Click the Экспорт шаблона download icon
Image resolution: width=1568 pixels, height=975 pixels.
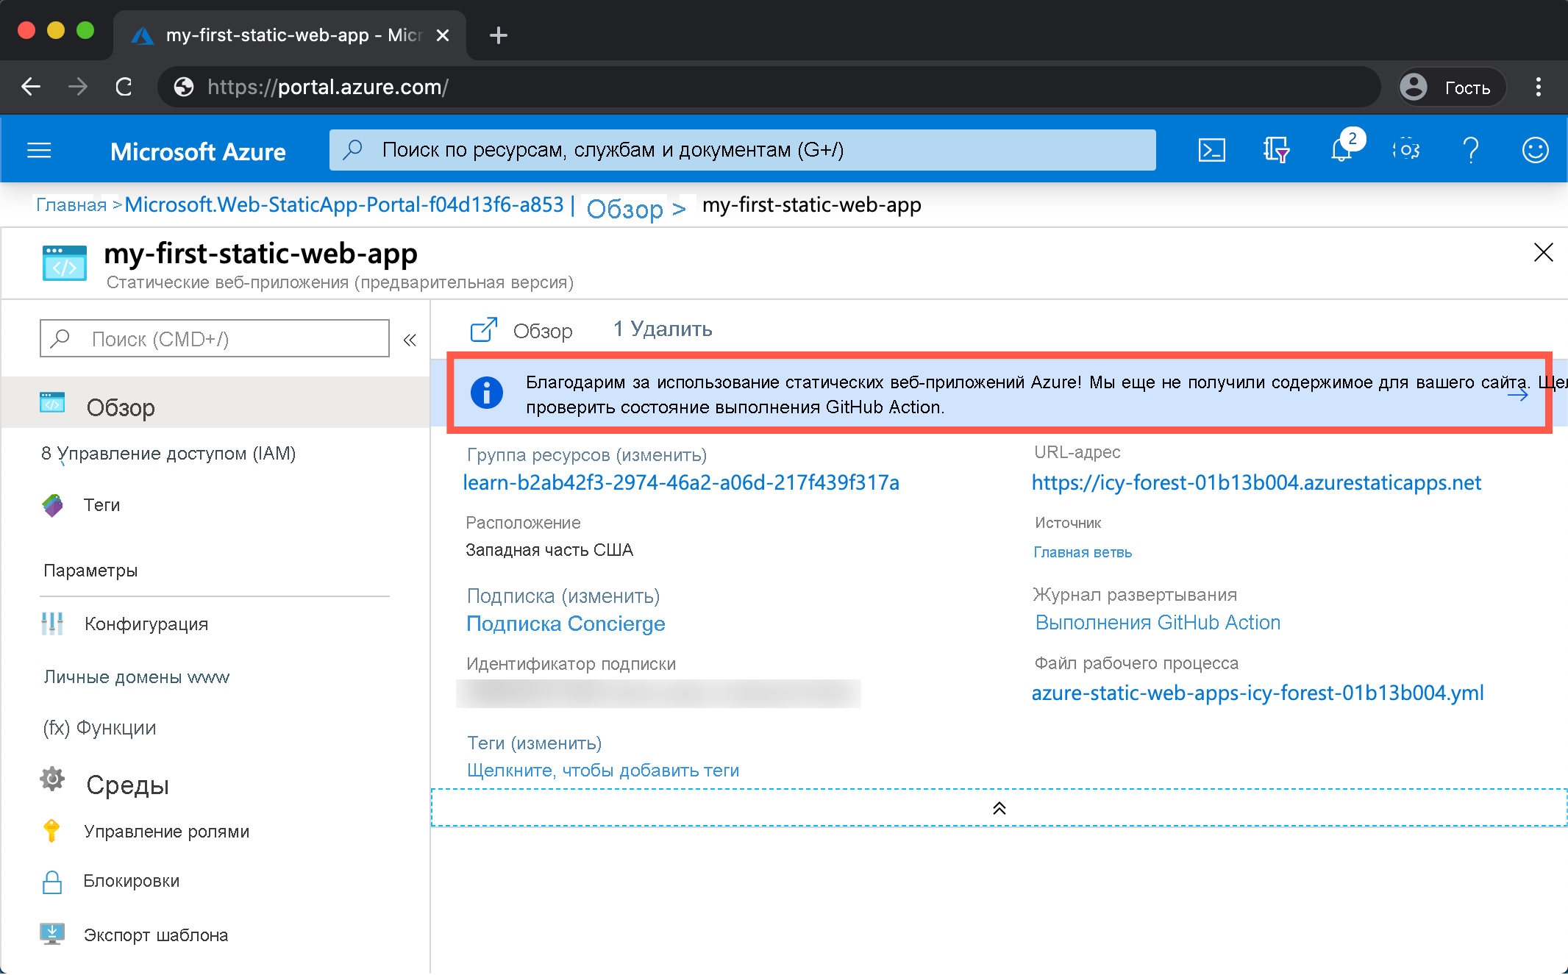[x=52, y=934]
